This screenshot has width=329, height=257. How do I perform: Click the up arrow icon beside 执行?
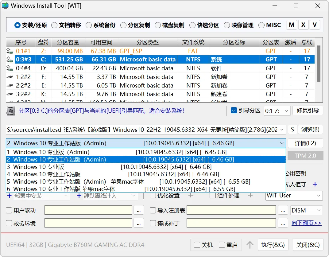pyautogui.click(x=250, y=245)
